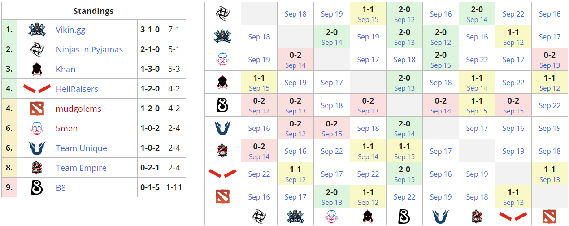Image resolution: width=569 pixels, height=226 pixels.
Task: Open the Ninjas in Pyjamas team link
Action: 89,50
